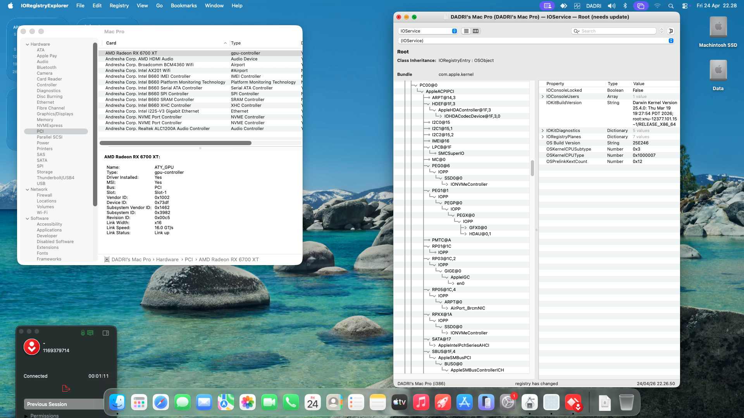Open Bluetooth status in the menu bar

pyautogui.click(x=625, y=6)
